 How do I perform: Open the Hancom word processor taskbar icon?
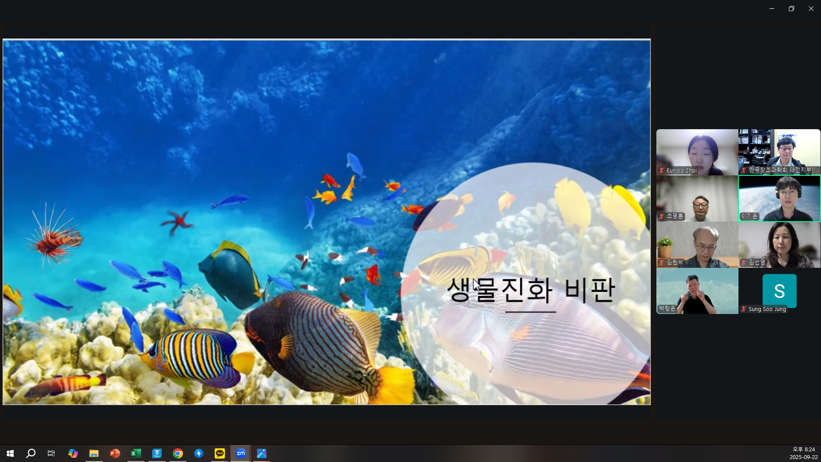point(157,453)
